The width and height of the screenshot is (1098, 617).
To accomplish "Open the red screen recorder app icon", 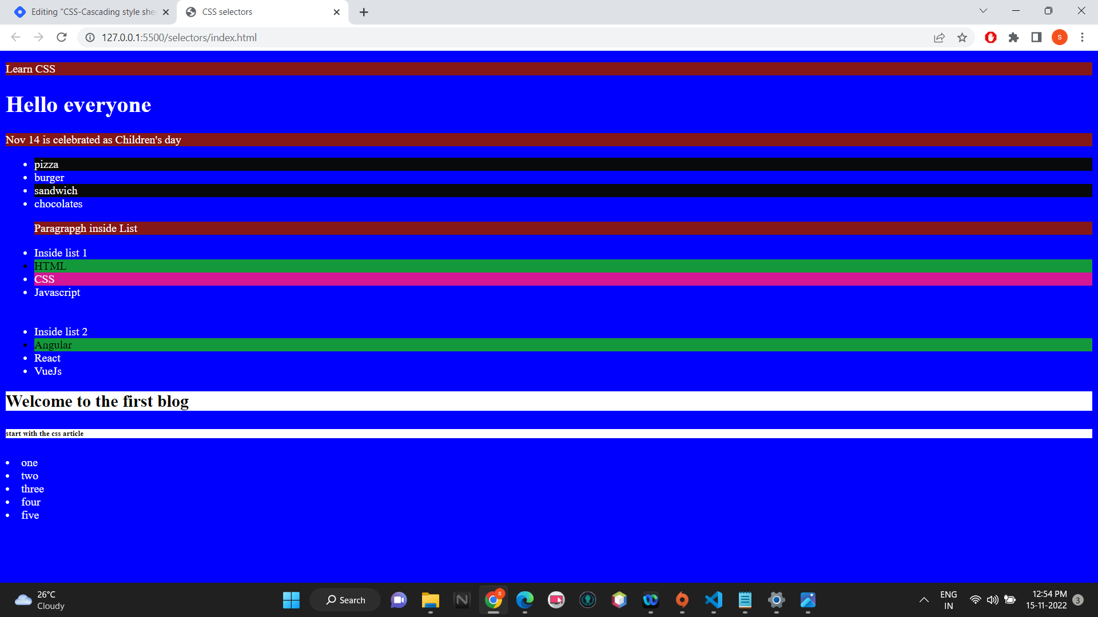I will [556, 600].
